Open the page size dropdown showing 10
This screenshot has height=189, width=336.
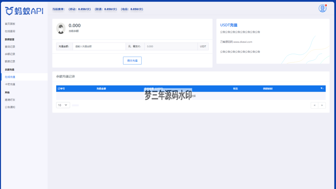(x=63, y=105)
